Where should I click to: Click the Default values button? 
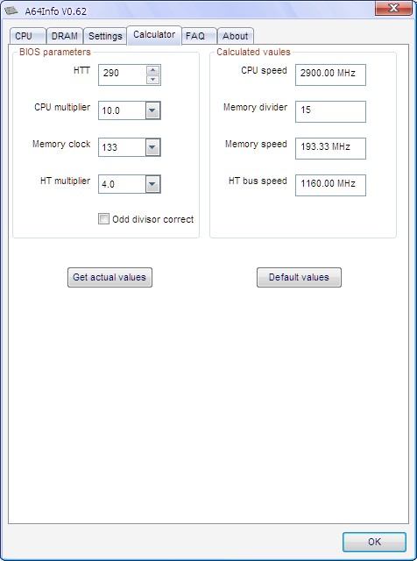pyautogui.click(x=299, y=277)
